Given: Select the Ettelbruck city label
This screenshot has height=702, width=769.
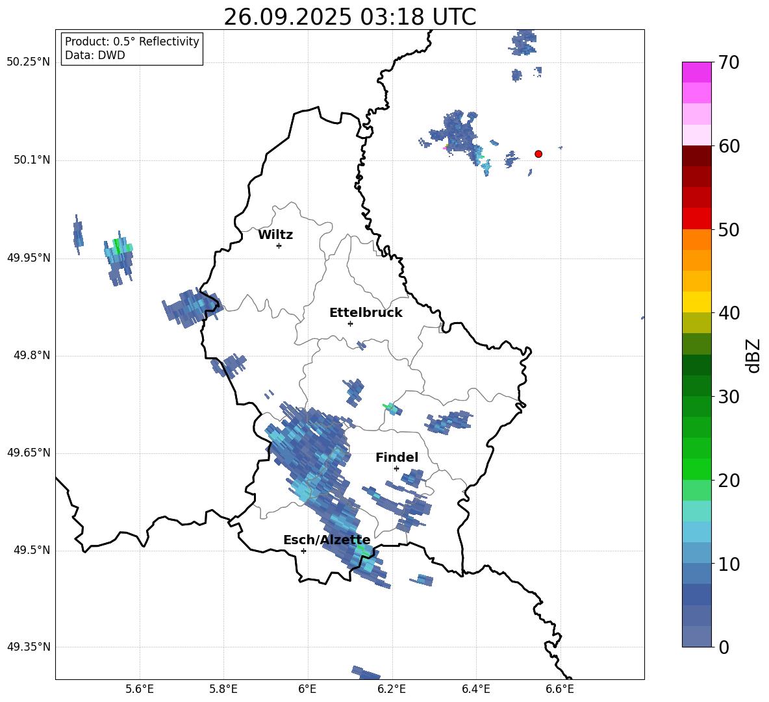Looking at the screenshot, I should (x=366, y=313).
